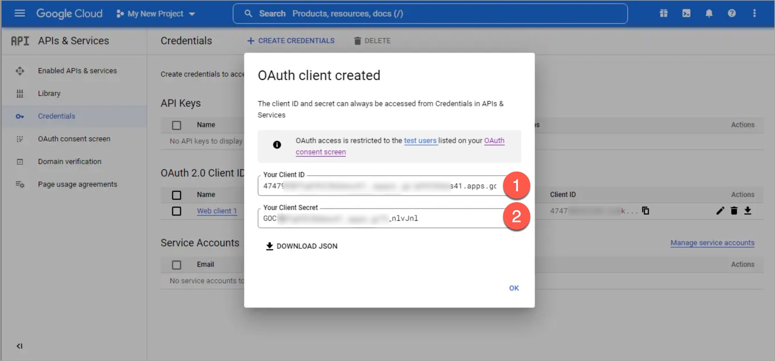Open the hamburger navigation menu
The height and width of the screenshot is (361, 775).
(x=20, y=13)
